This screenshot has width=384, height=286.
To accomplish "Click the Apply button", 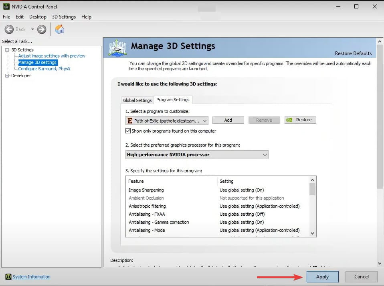I will (x=322, y=277).
